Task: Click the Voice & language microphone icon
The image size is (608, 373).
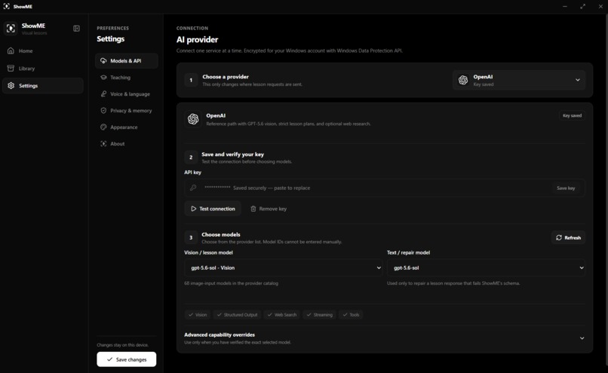Action: click(x=103, y=94)
